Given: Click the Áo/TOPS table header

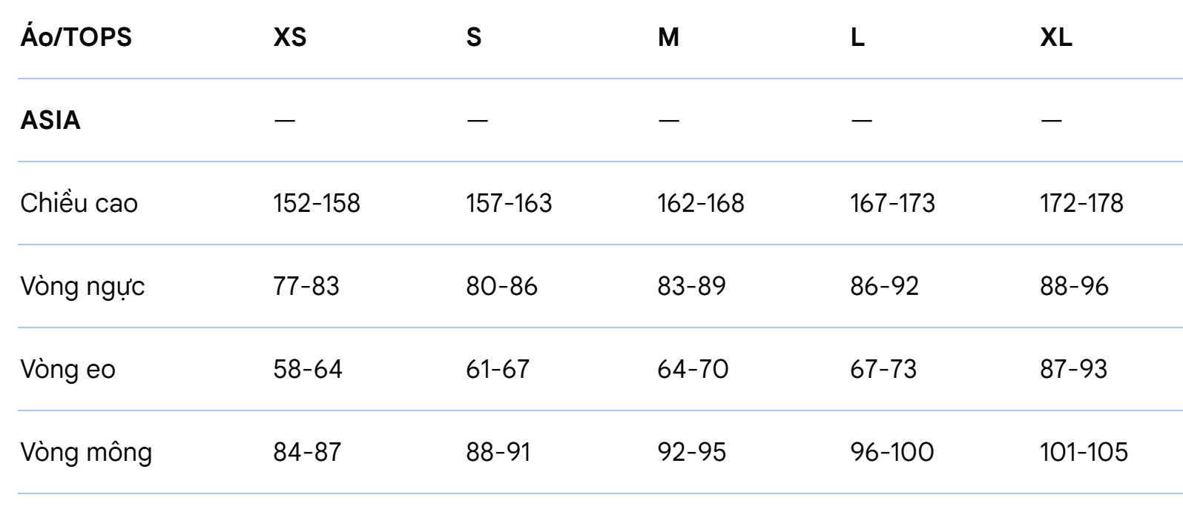Looking at the screenshot, I should (x=76, y=38).
